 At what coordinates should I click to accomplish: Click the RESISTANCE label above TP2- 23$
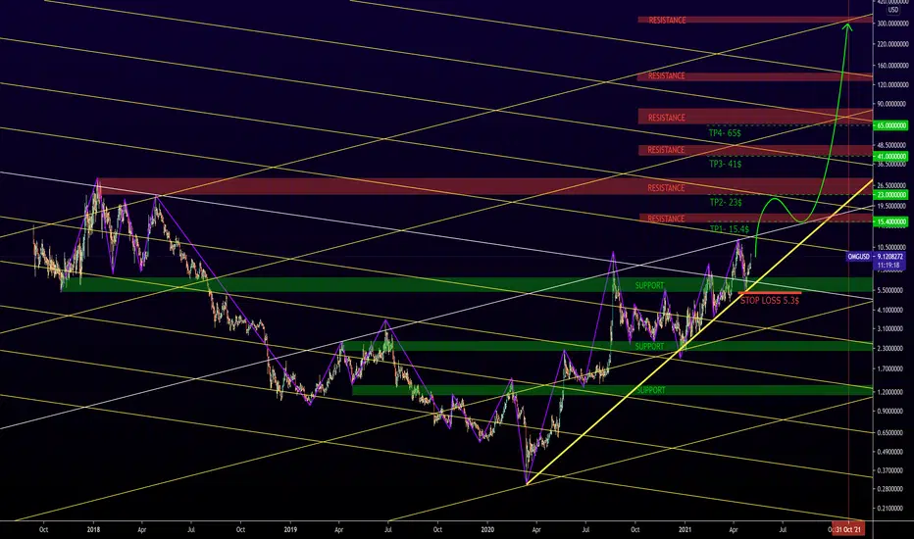[x=666, y=188]
